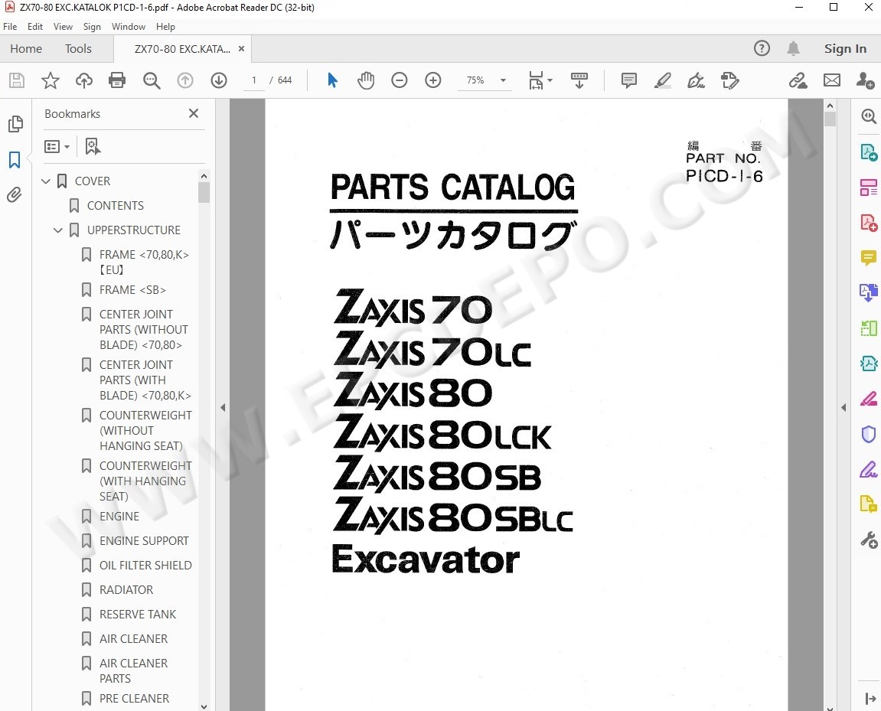This screenshot has height=711, width=881.
Task: Open the File menu
Action: [x=10, y=26]
